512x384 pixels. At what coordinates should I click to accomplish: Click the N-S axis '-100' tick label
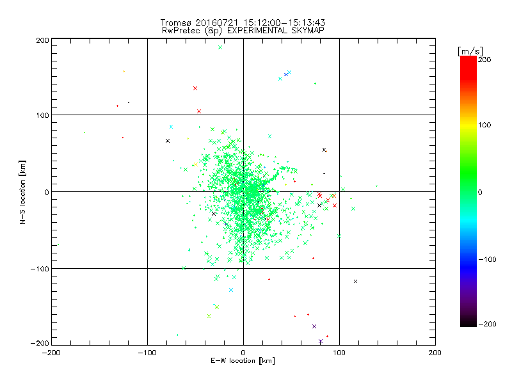[x=40, y=269]
